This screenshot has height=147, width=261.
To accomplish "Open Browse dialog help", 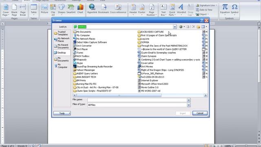I will click(201, 20).
